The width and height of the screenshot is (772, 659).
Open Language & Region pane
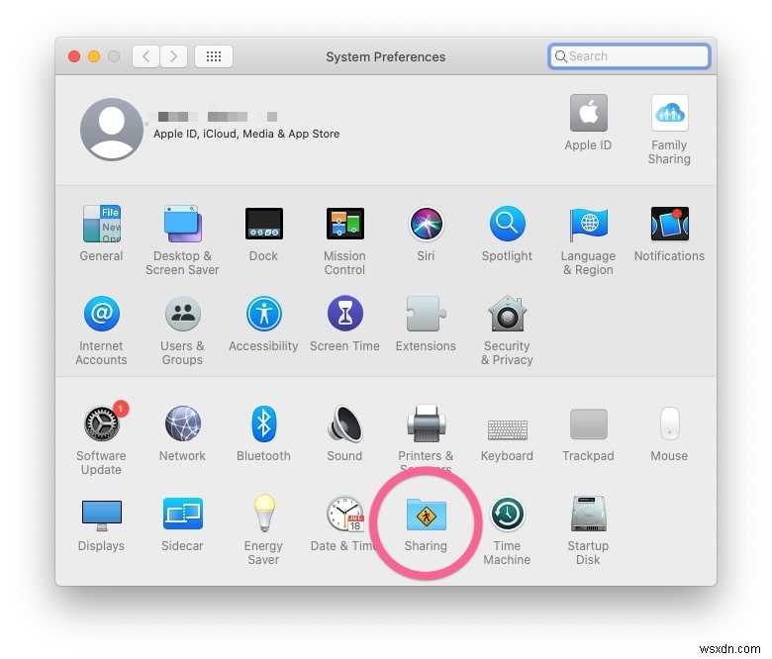588,224
